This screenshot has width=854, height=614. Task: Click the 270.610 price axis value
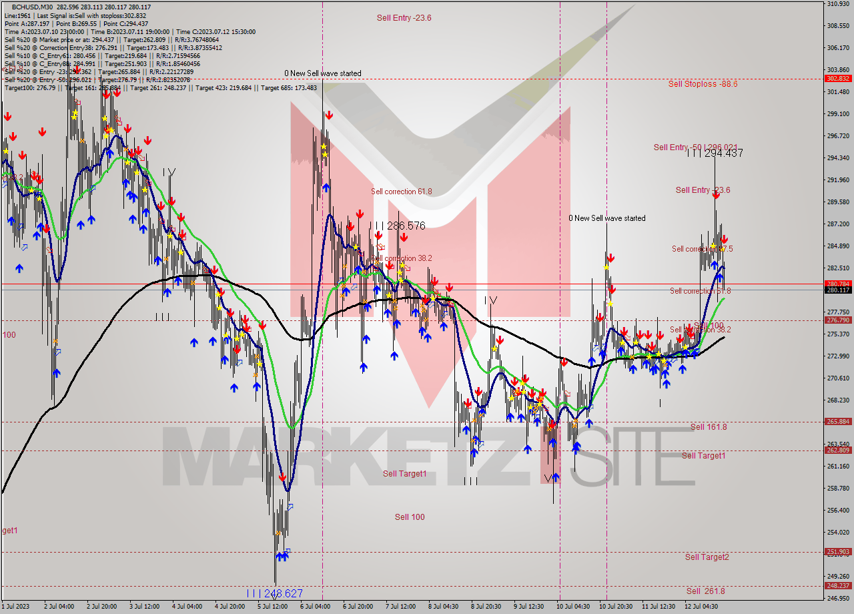837,378
